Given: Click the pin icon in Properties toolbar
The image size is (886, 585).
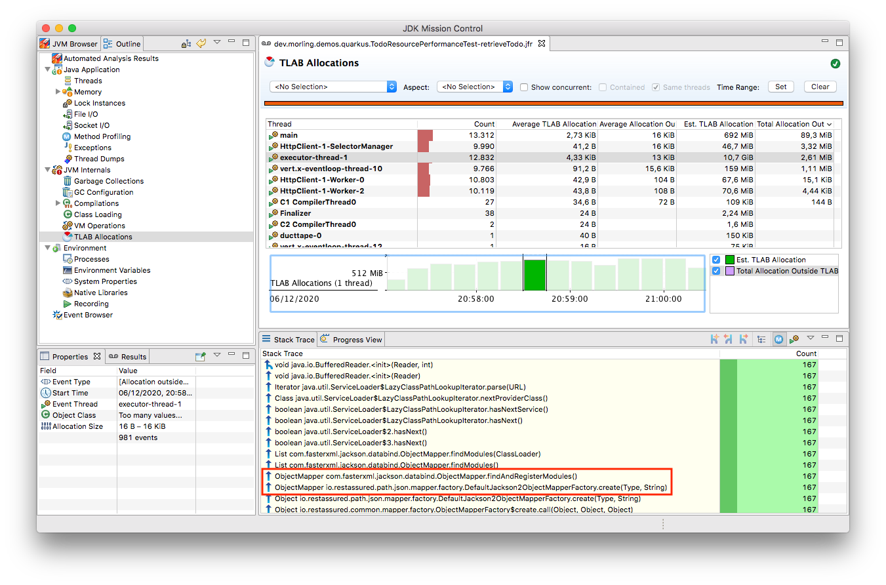Looking at the screenshot, I should click(201, 356).
